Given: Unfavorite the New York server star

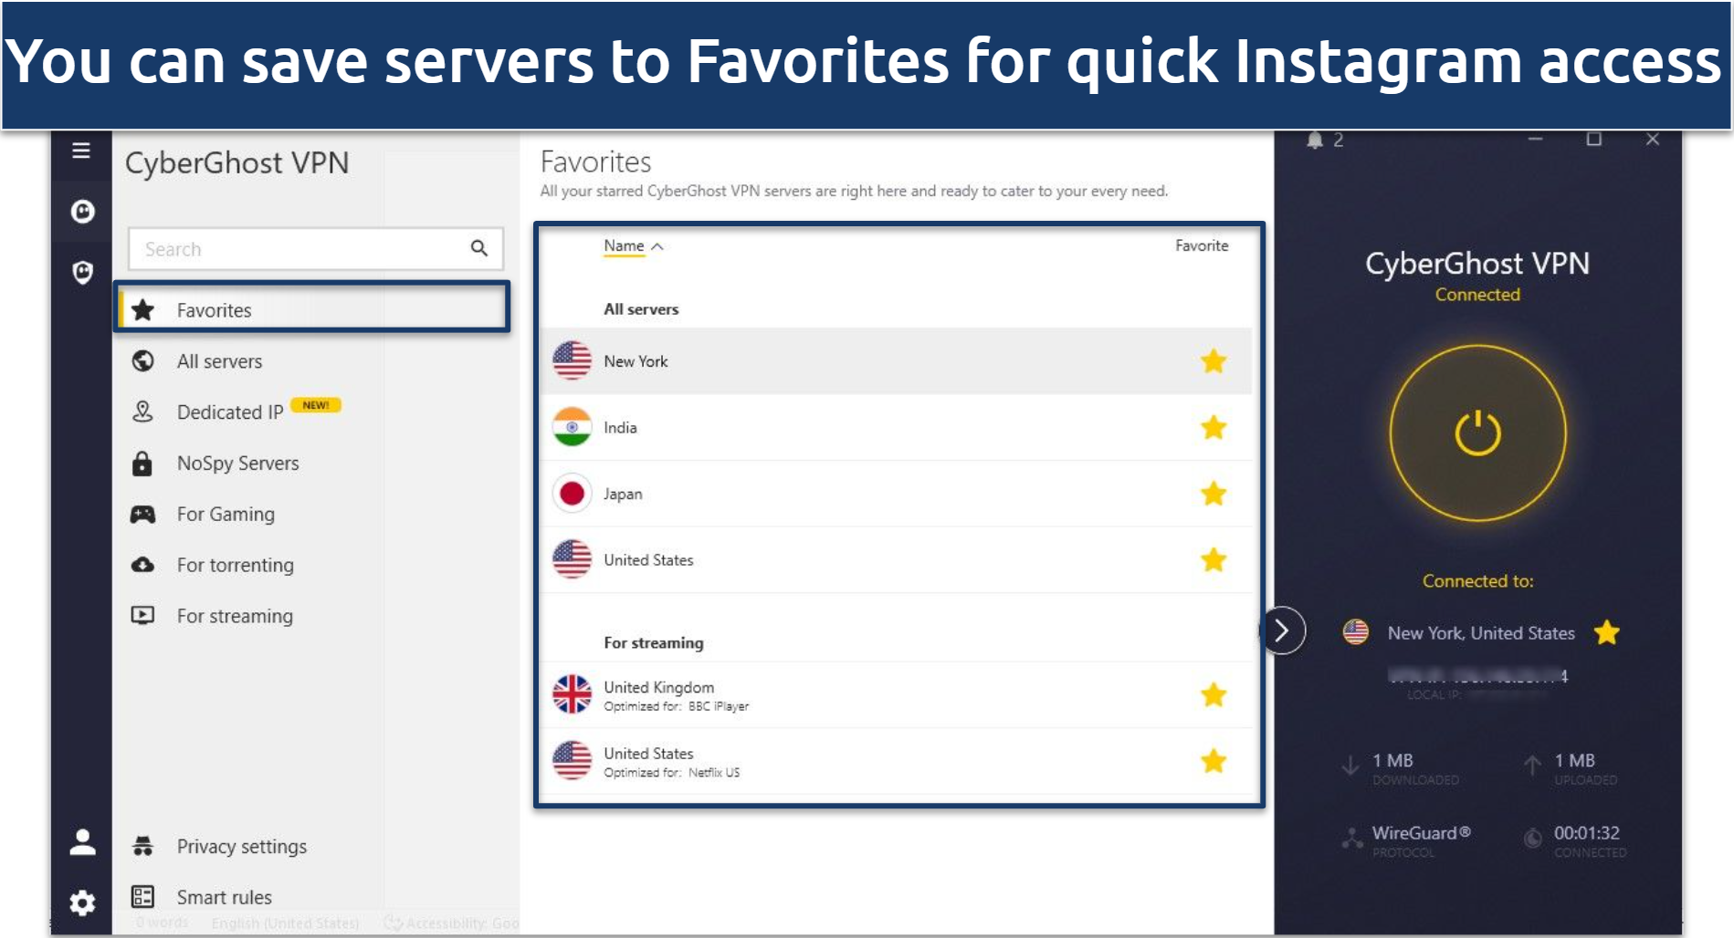Looking at the screenshot, I should tap(1214, 361).
